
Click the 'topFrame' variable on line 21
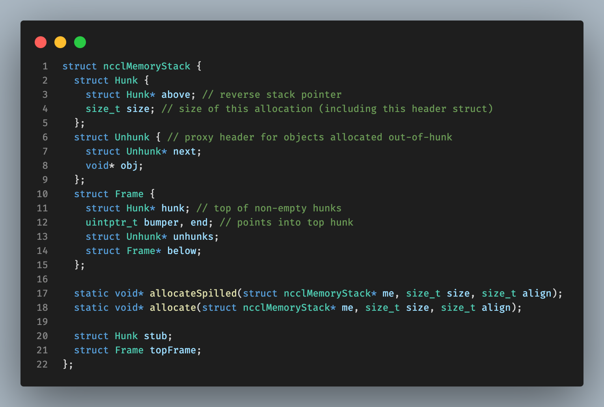[x=173, y=350]
